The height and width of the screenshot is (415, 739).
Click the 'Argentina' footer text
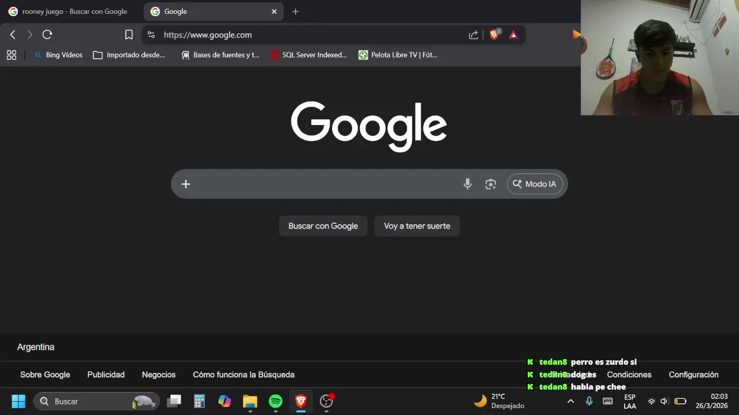pos(36,347)
